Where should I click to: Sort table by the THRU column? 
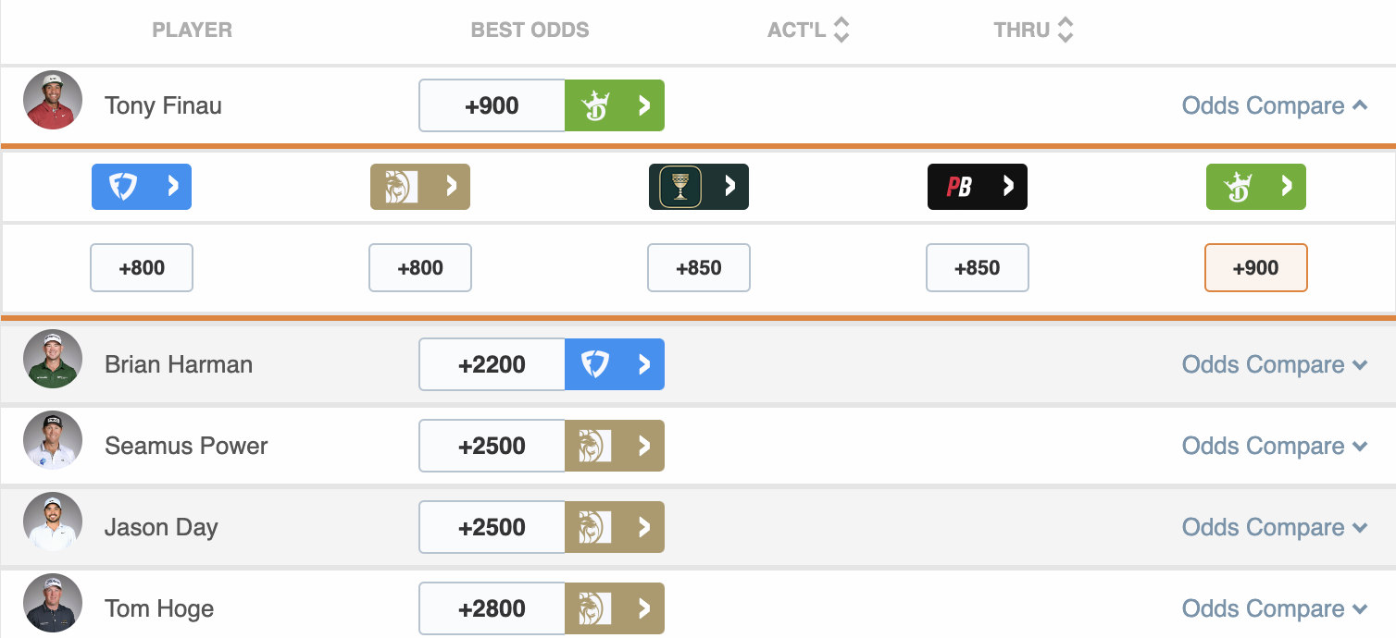click(1033, 30)
